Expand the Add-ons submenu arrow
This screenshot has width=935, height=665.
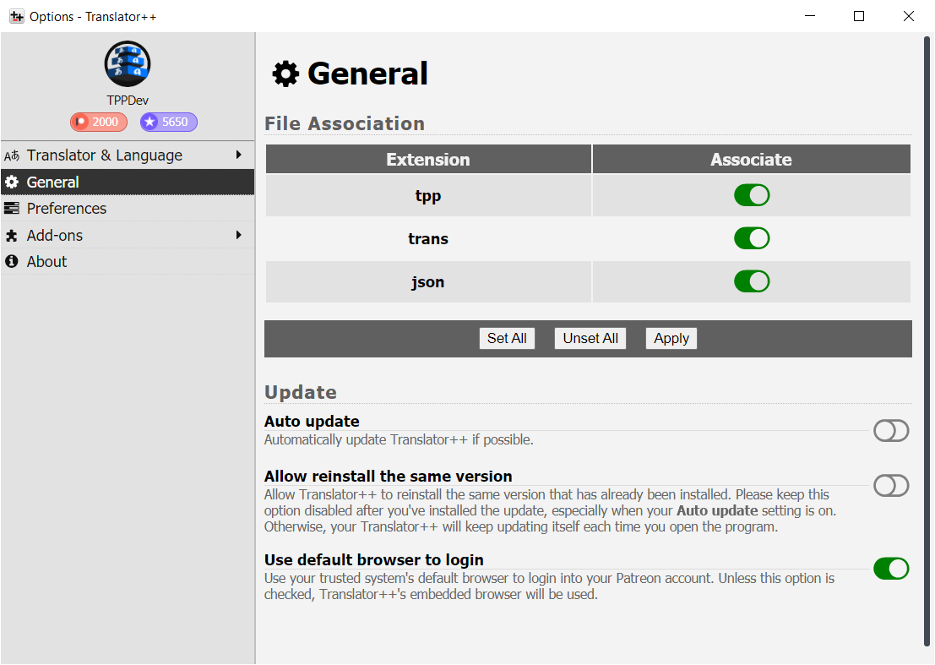click(x=238, y=235)
